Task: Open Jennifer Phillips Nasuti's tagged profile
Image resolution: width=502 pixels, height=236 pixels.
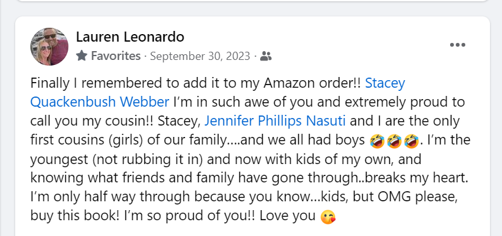Action: 275,121
